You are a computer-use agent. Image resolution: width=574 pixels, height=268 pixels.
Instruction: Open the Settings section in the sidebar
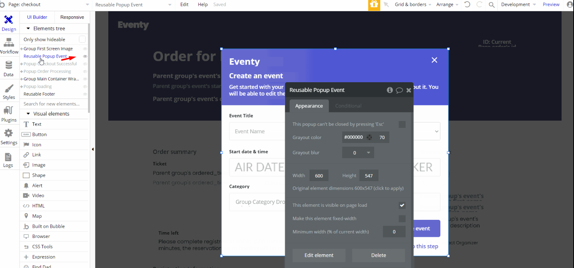(x=9, y=137)
